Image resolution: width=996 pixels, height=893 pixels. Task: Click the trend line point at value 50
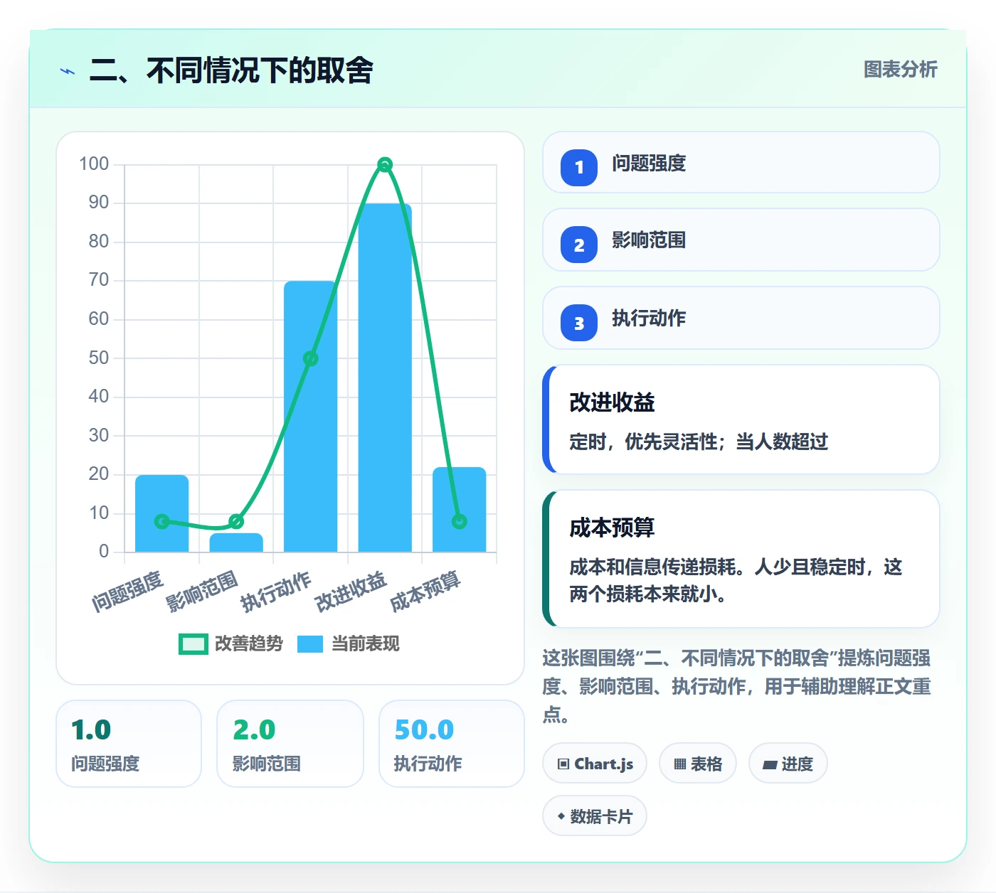coord(310,358)
